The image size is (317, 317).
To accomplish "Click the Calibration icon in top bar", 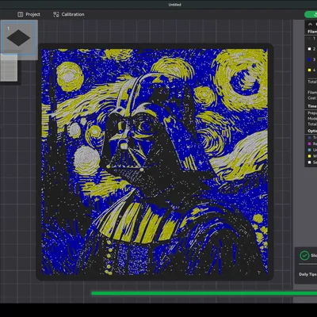I will [55, 14].
